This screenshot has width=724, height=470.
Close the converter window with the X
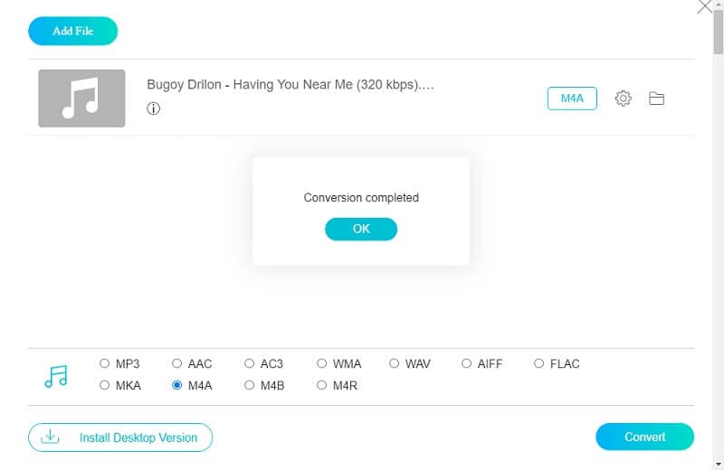click(x=705, y=7)
